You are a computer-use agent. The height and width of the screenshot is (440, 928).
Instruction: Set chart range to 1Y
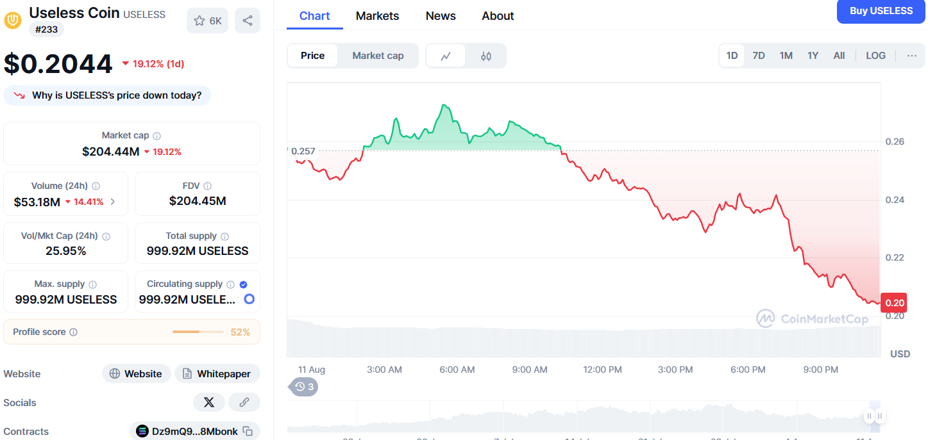point(813,56)
